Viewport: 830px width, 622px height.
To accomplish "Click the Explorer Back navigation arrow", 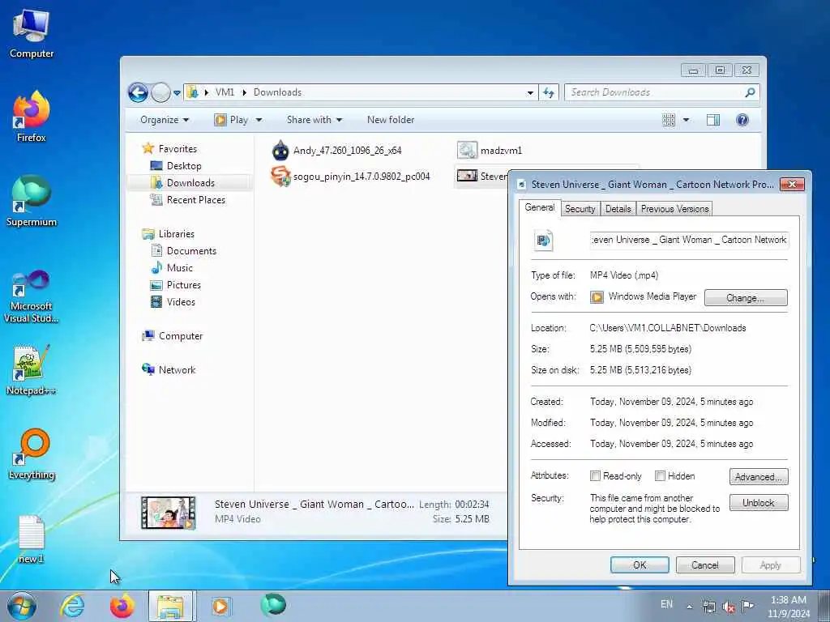I will [138, 92].
